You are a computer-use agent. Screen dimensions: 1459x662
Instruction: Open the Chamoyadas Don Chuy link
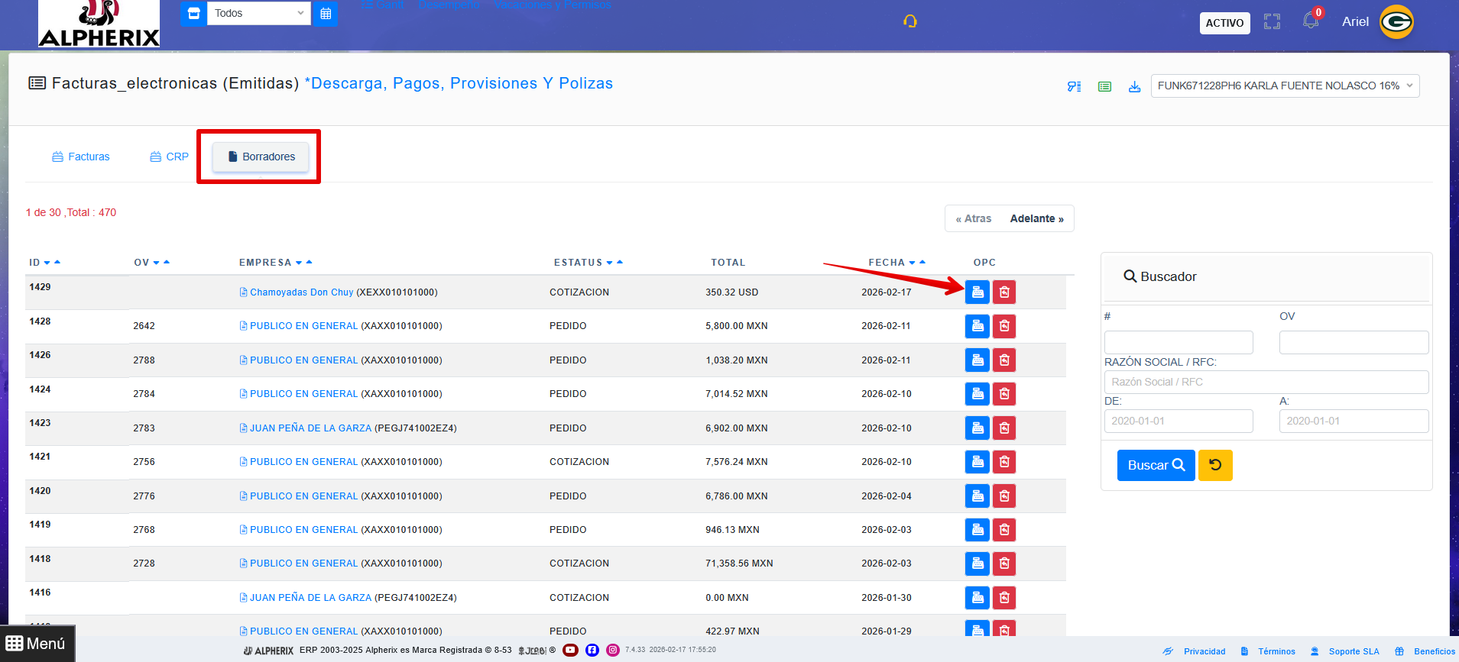pyautogui.click(x=301, y=292)
